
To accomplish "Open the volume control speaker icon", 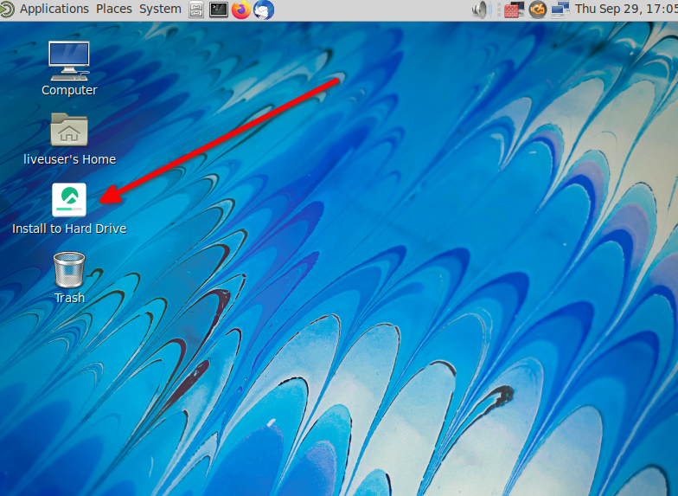I will [481, 10].
